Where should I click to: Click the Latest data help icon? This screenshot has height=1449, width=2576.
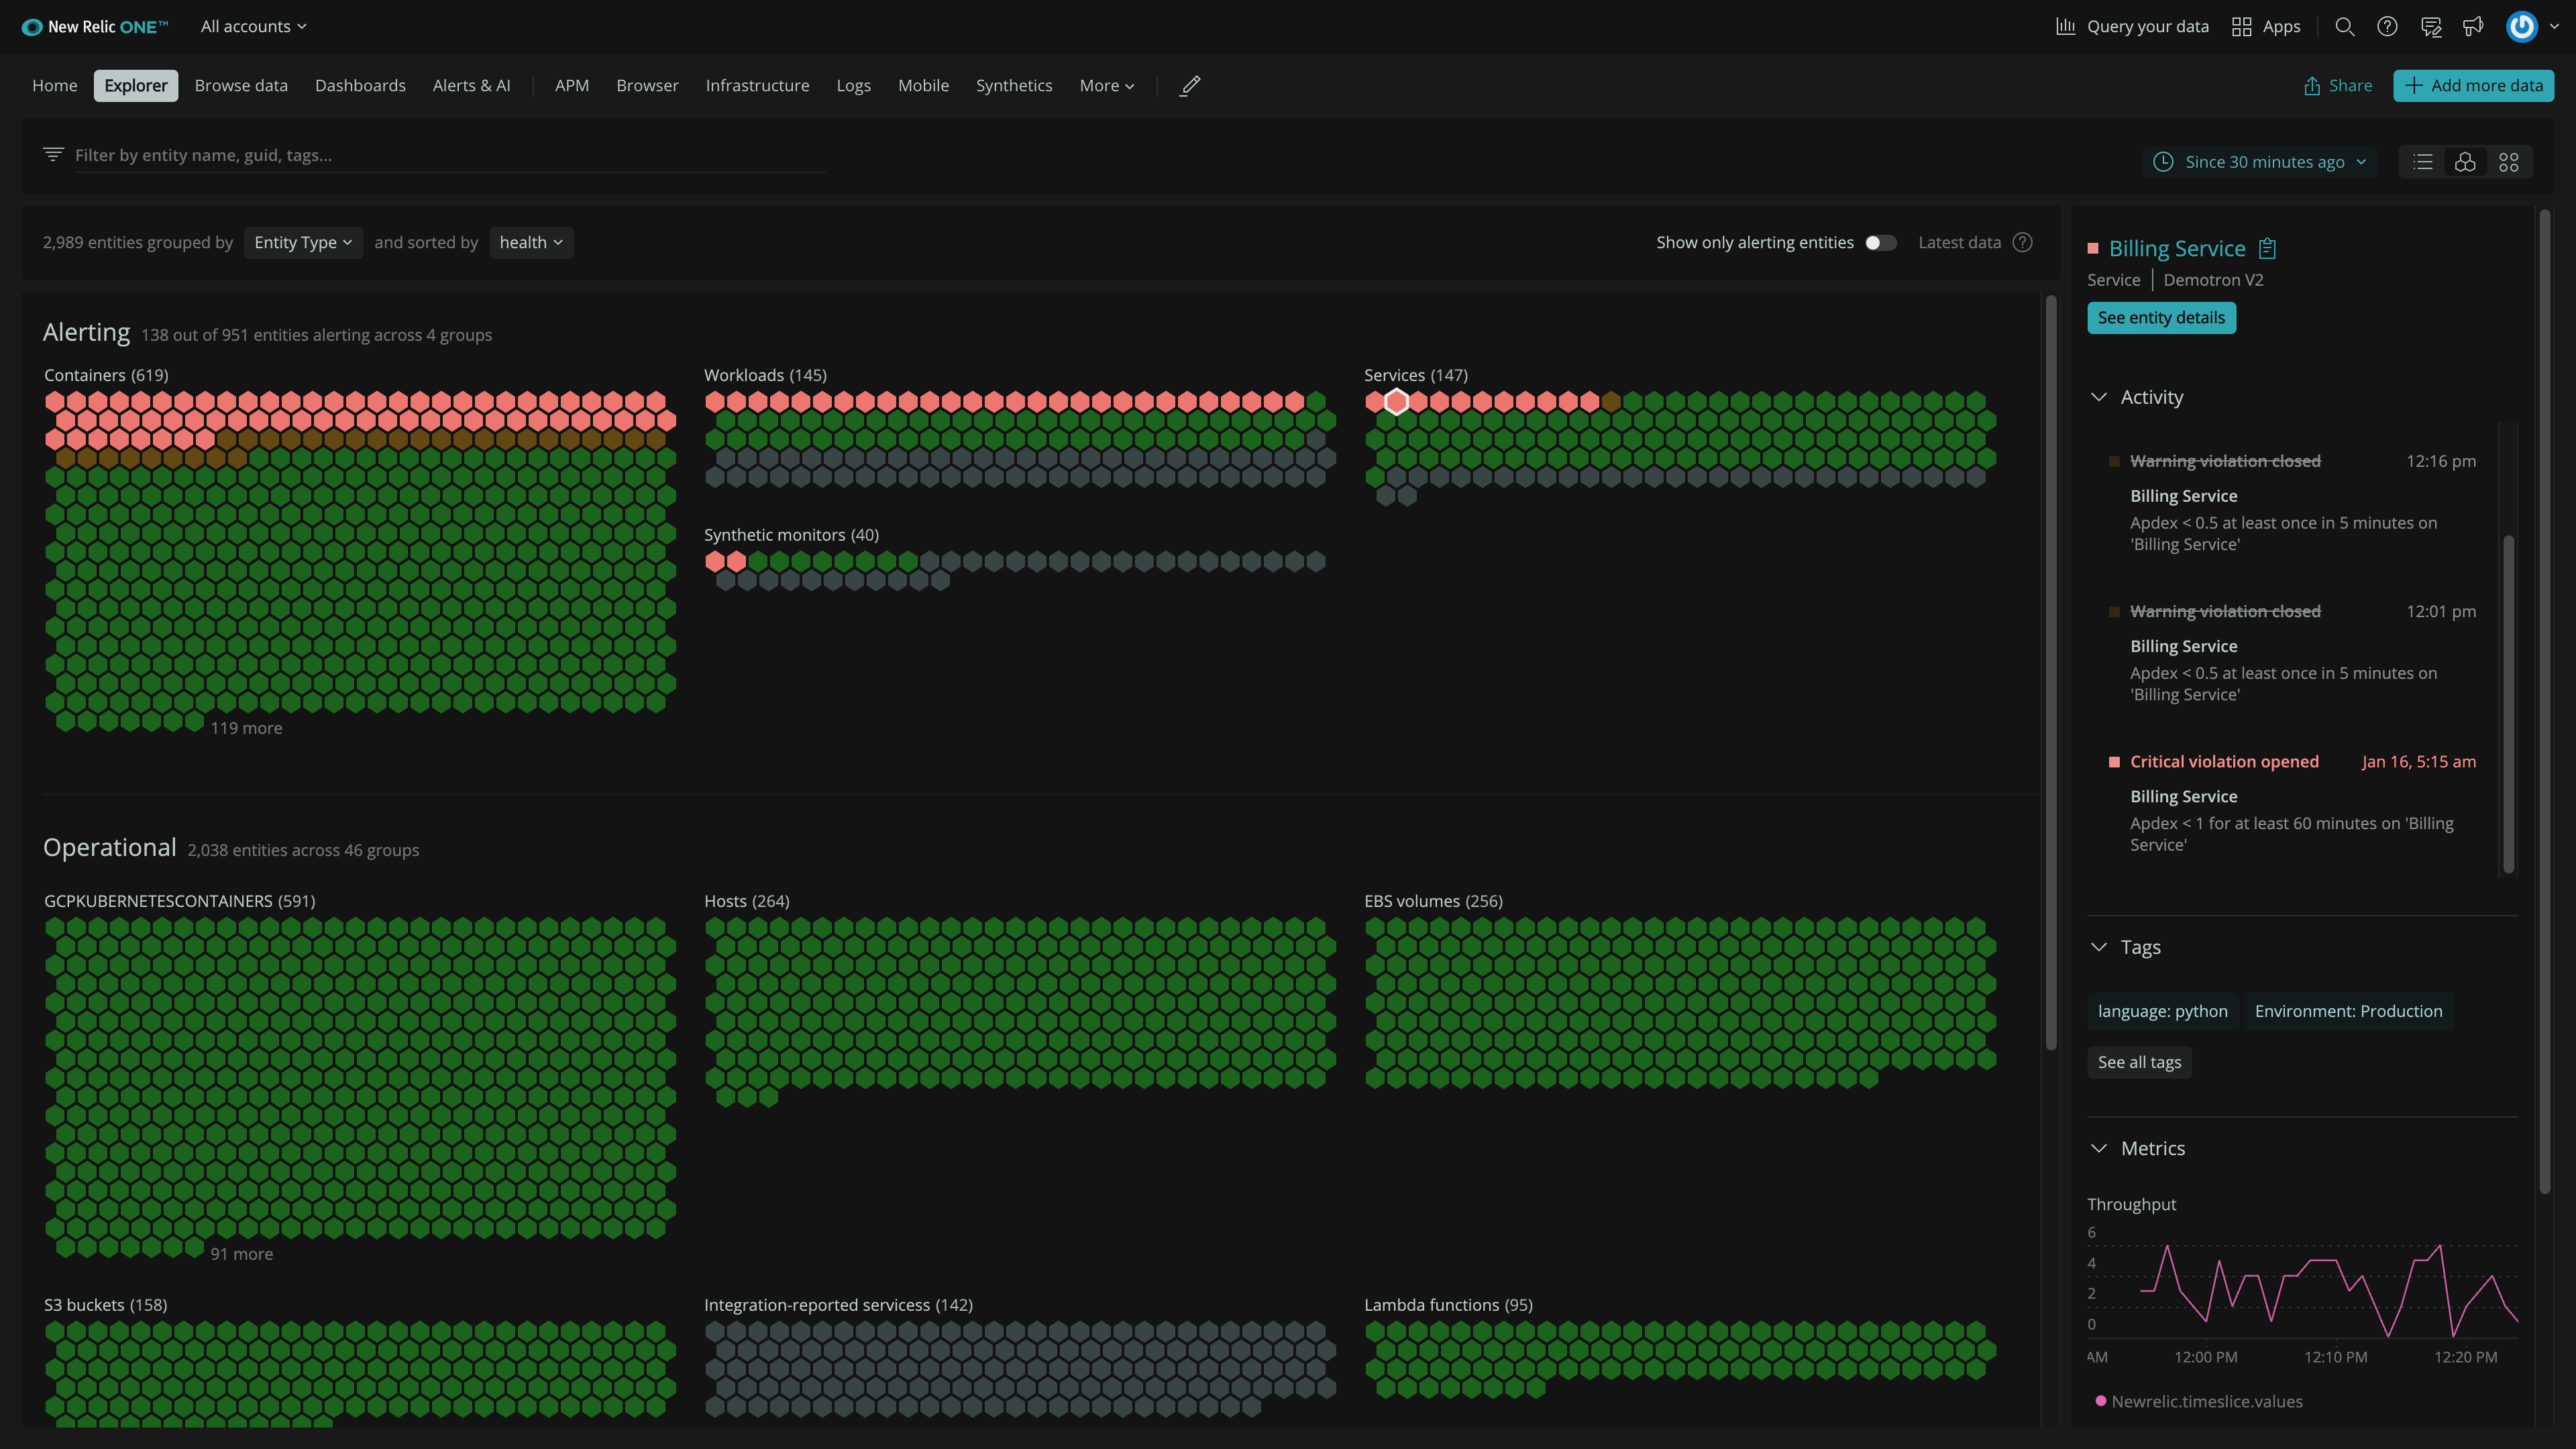pos(2022,243)
